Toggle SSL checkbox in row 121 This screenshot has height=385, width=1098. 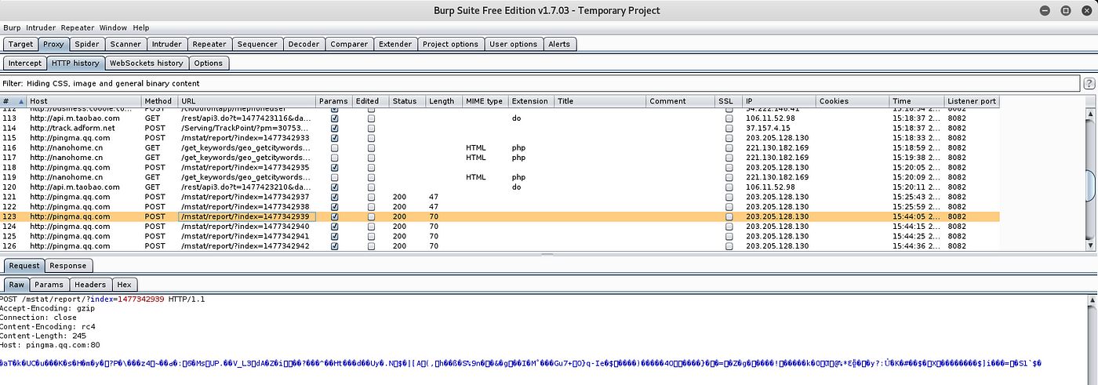[729, 197]
